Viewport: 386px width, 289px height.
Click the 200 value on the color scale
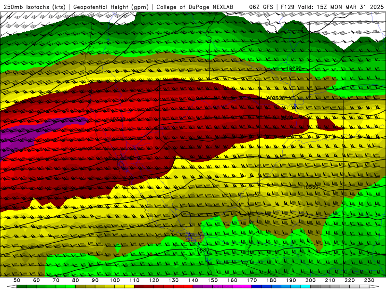pyautogui.click(x=311, y=280)
